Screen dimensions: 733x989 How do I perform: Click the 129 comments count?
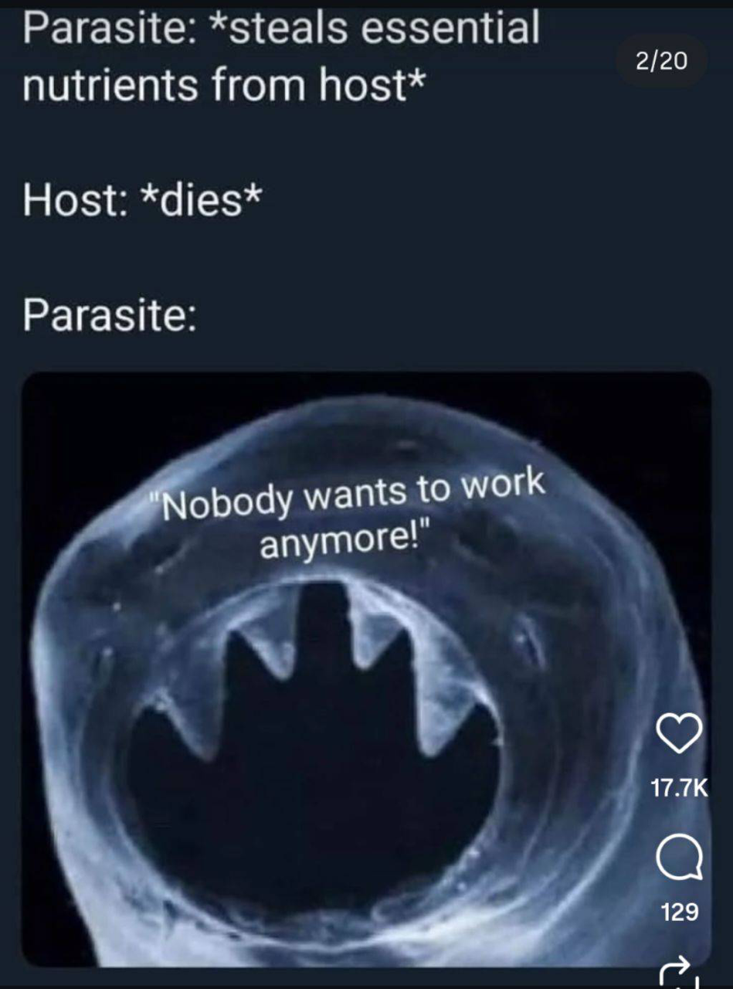[680, 912]
